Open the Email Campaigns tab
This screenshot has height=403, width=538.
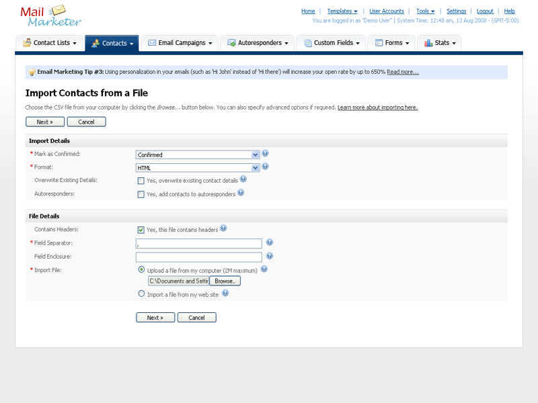tap(180, 43)
